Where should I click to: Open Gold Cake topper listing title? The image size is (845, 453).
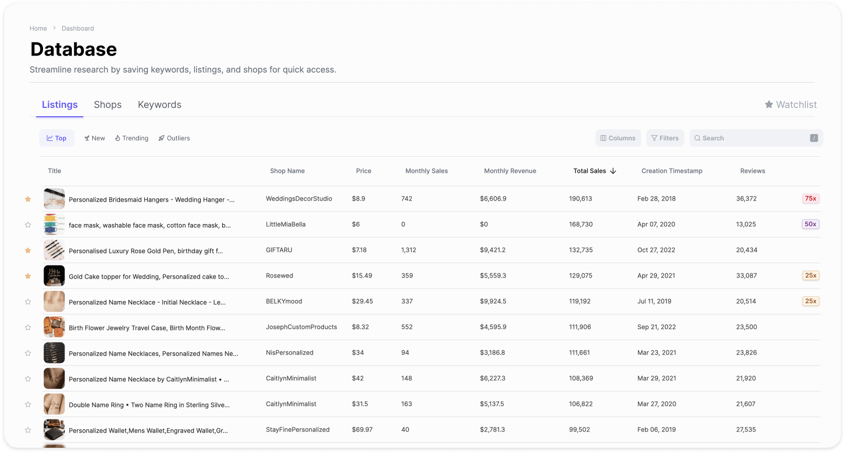(149, 277)
